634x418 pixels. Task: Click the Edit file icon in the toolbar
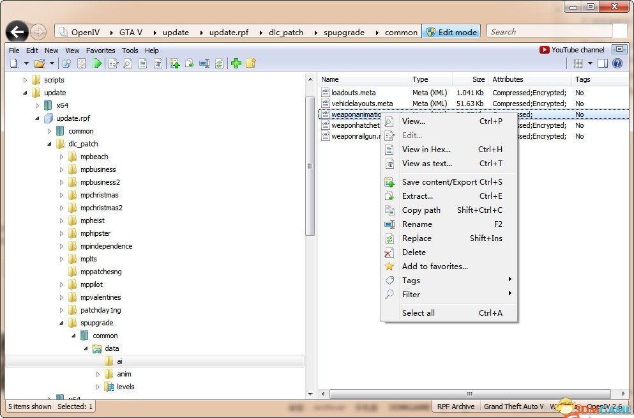(x=114, y=63)
